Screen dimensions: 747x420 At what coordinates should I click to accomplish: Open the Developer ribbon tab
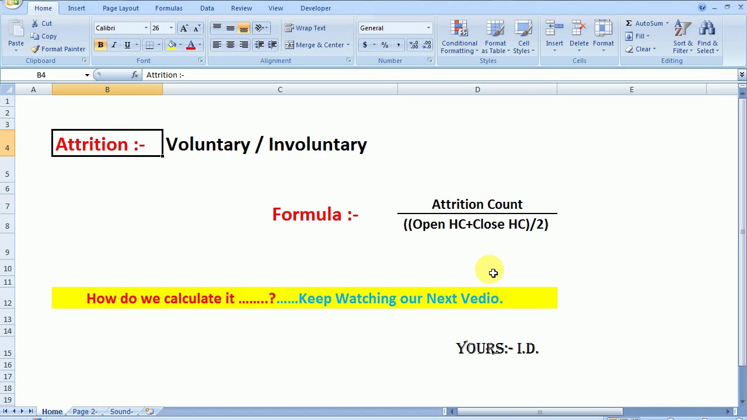tap(316, 8)
